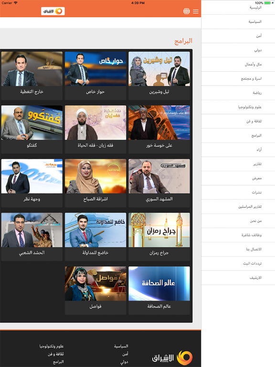
Task: Tap the 4:20 PM clock in status bar
Action: (x=137, y=3)
